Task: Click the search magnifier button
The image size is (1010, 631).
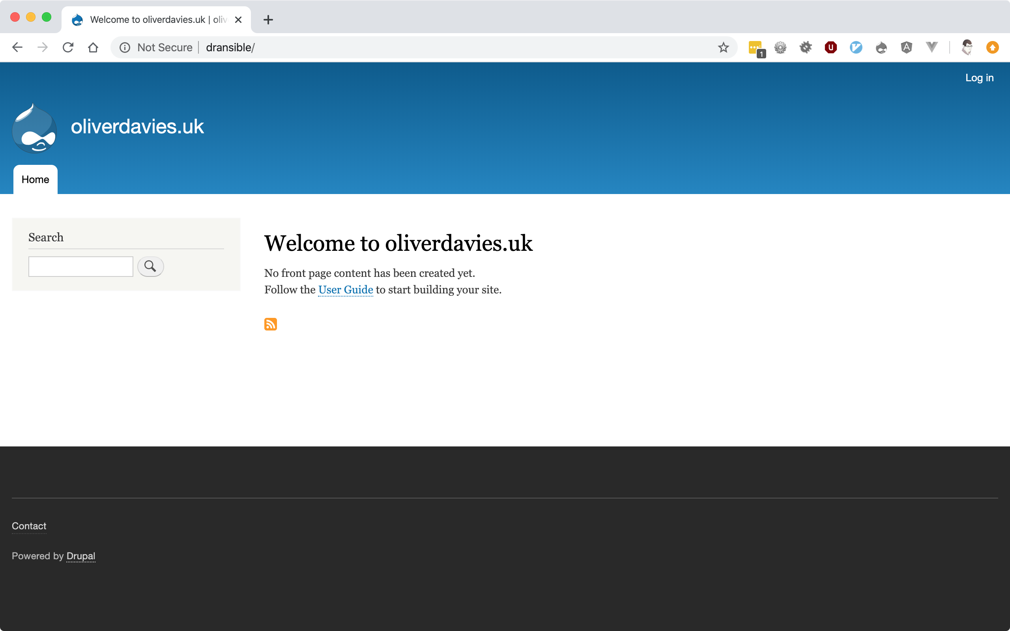Action: [x=150, y=266]
